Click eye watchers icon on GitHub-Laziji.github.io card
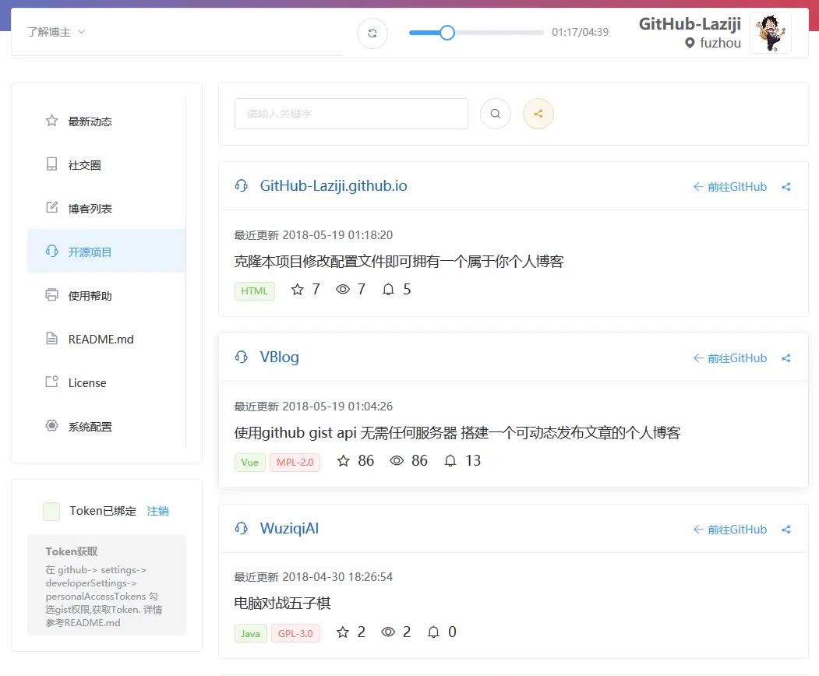Image resolution: width=819 pixels, height=676 pixels. click(343, 289)
